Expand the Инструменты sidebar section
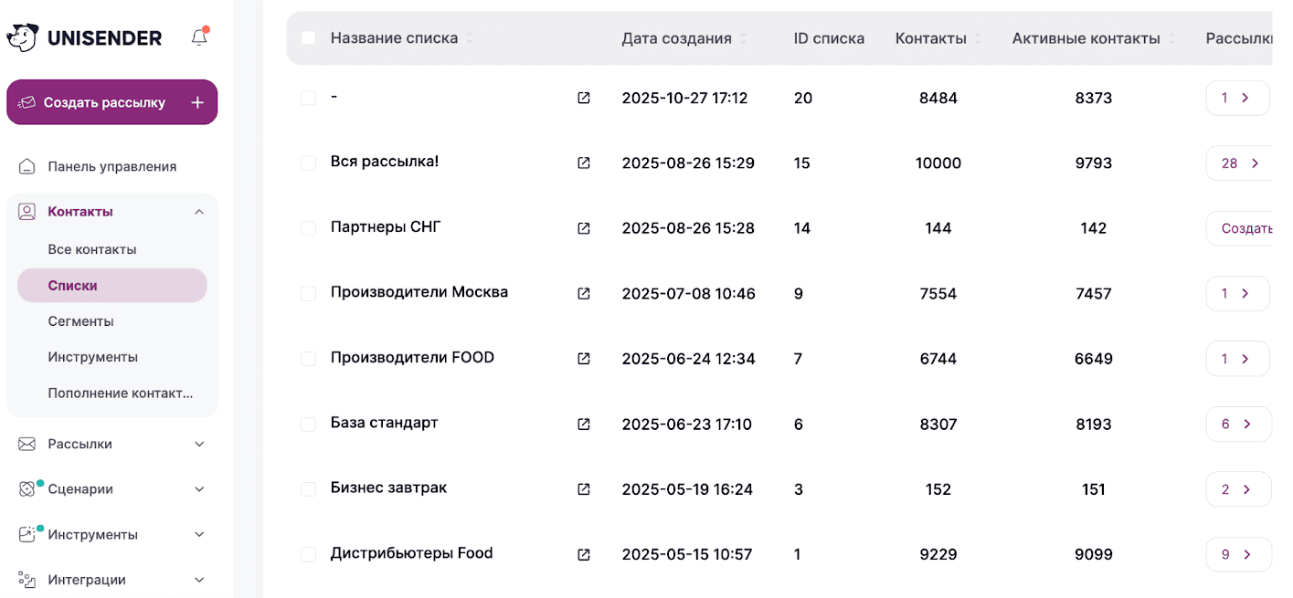 pos(199,534)
